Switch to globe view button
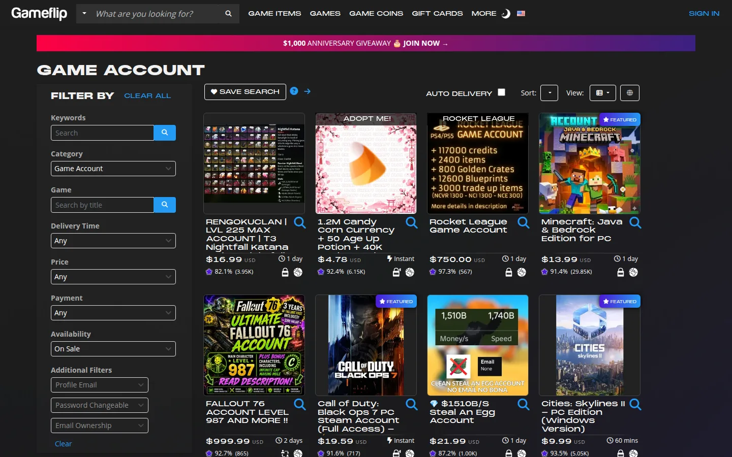Image resolution: width=732 pixels, height=457 pixels. (630, 93)
